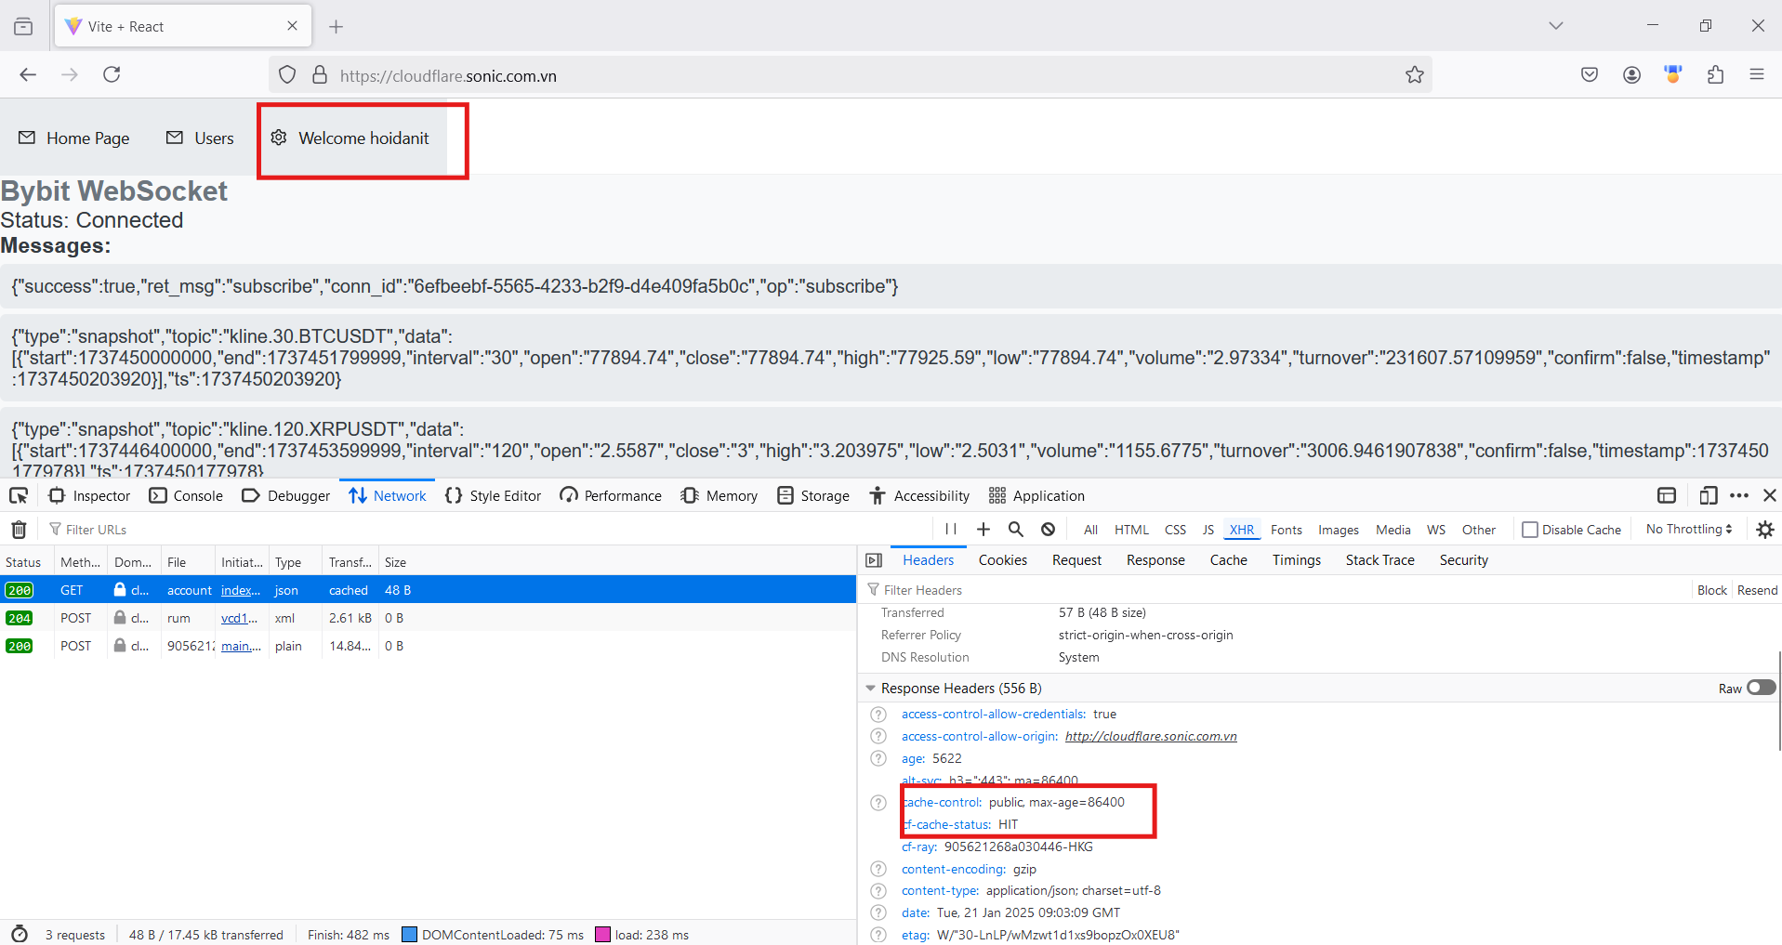This screenshot has height=945, width=1782.
Task: Switch to the Console tab
Action: [187, 495]
